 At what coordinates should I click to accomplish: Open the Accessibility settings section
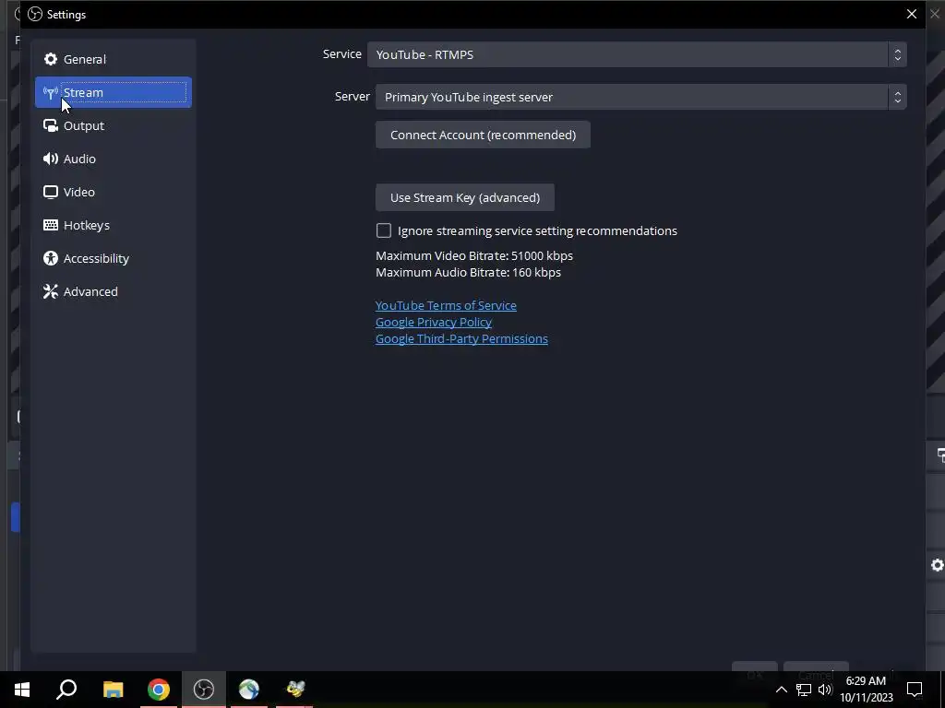[x=114, y=258]
